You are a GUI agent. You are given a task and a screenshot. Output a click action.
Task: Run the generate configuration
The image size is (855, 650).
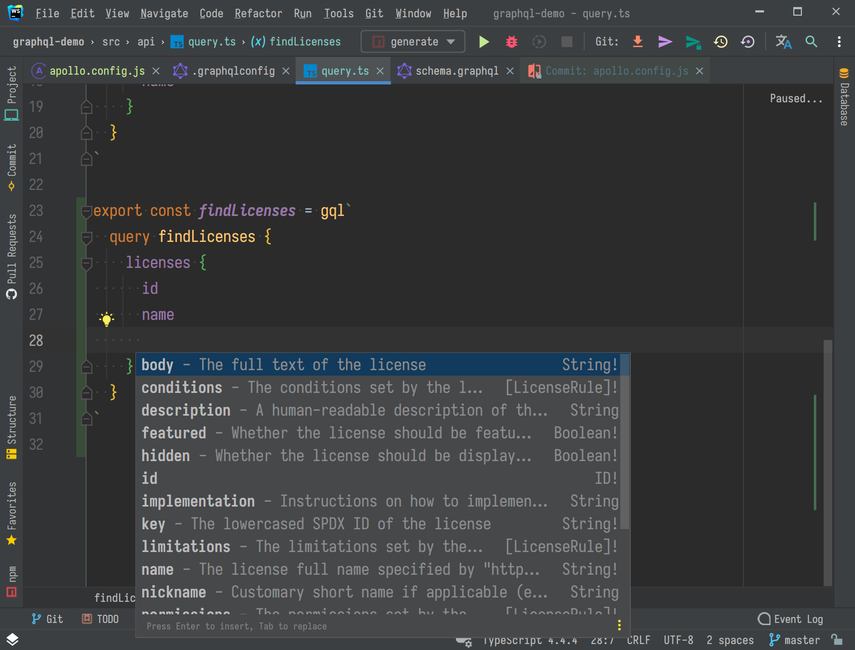coord(484,42)
